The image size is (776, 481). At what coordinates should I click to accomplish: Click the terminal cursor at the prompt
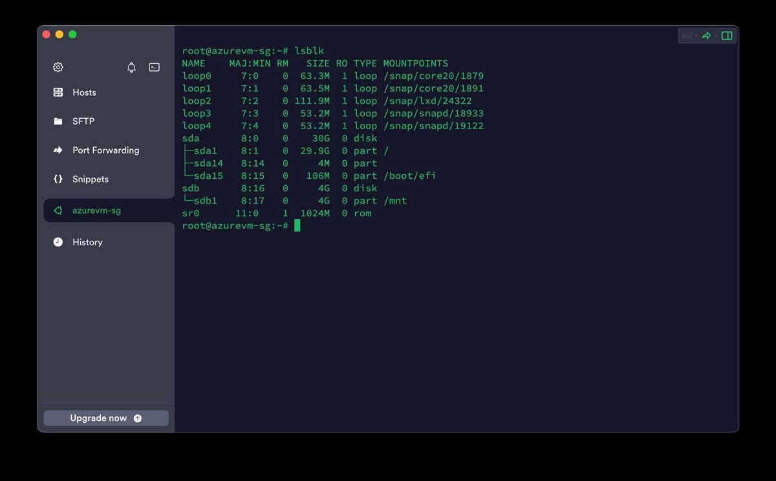pyautogui.click(x=297, y=225)
